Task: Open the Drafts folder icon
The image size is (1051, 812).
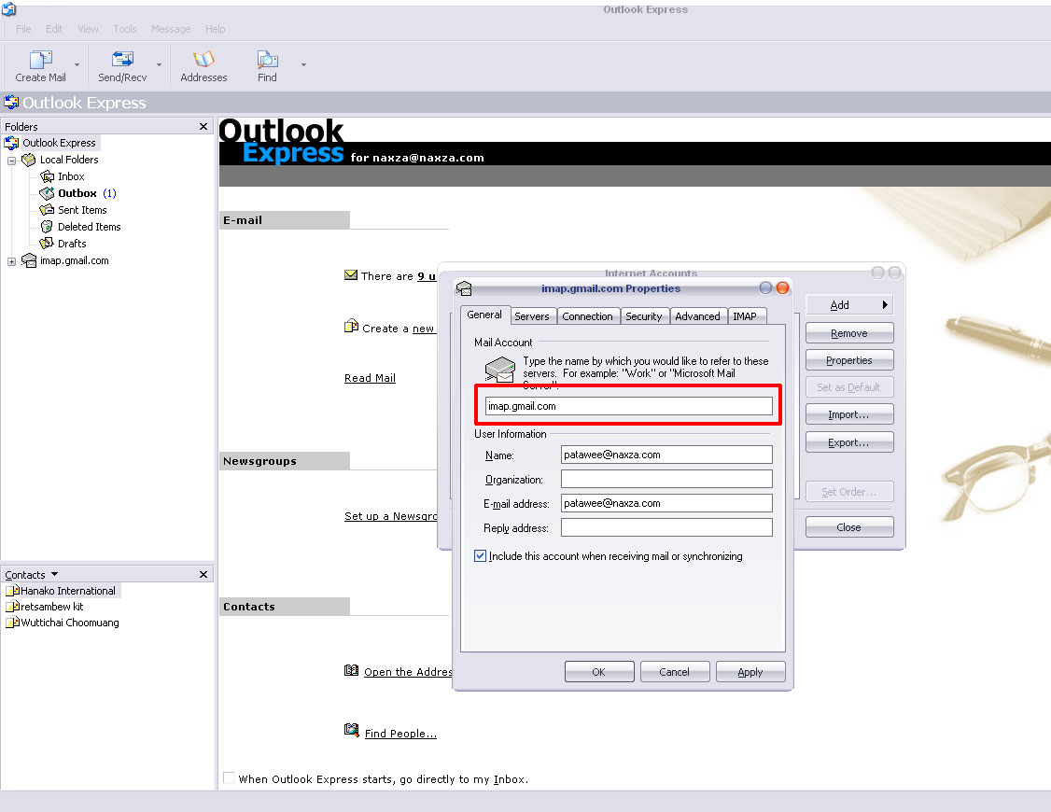Action: point(47,244)
